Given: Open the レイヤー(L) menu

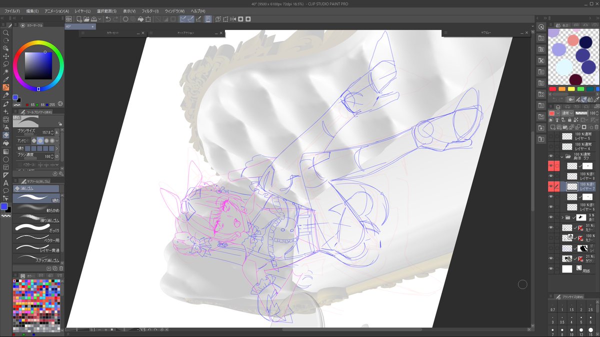Looking at the screenshot, I should coord(82,11).
